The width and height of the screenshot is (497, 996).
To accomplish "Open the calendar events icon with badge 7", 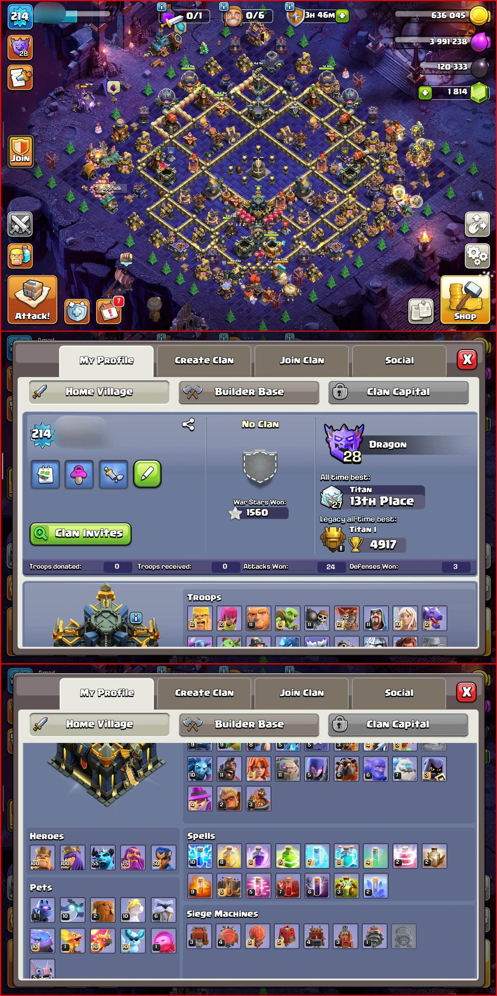I will click(109, 311).
